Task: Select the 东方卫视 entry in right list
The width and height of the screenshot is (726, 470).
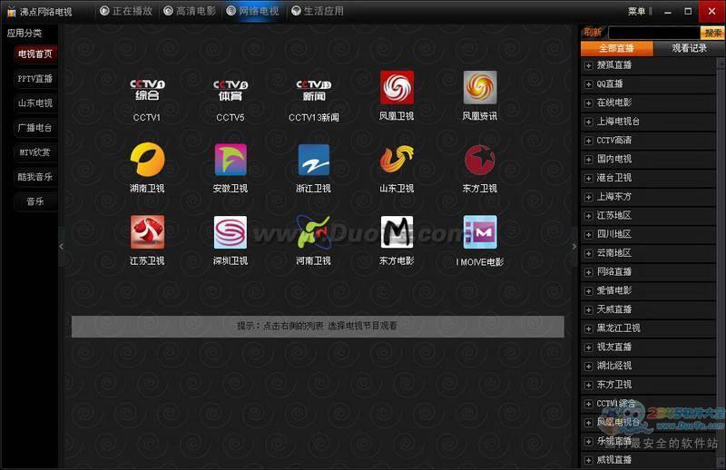Action: (x=648, y=385)
